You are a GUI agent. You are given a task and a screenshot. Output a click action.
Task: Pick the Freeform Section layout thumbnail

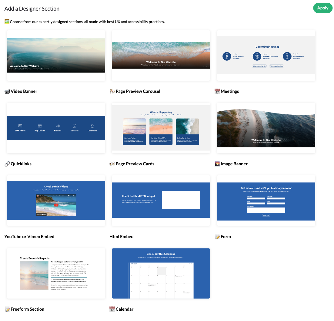click(56, 273)
